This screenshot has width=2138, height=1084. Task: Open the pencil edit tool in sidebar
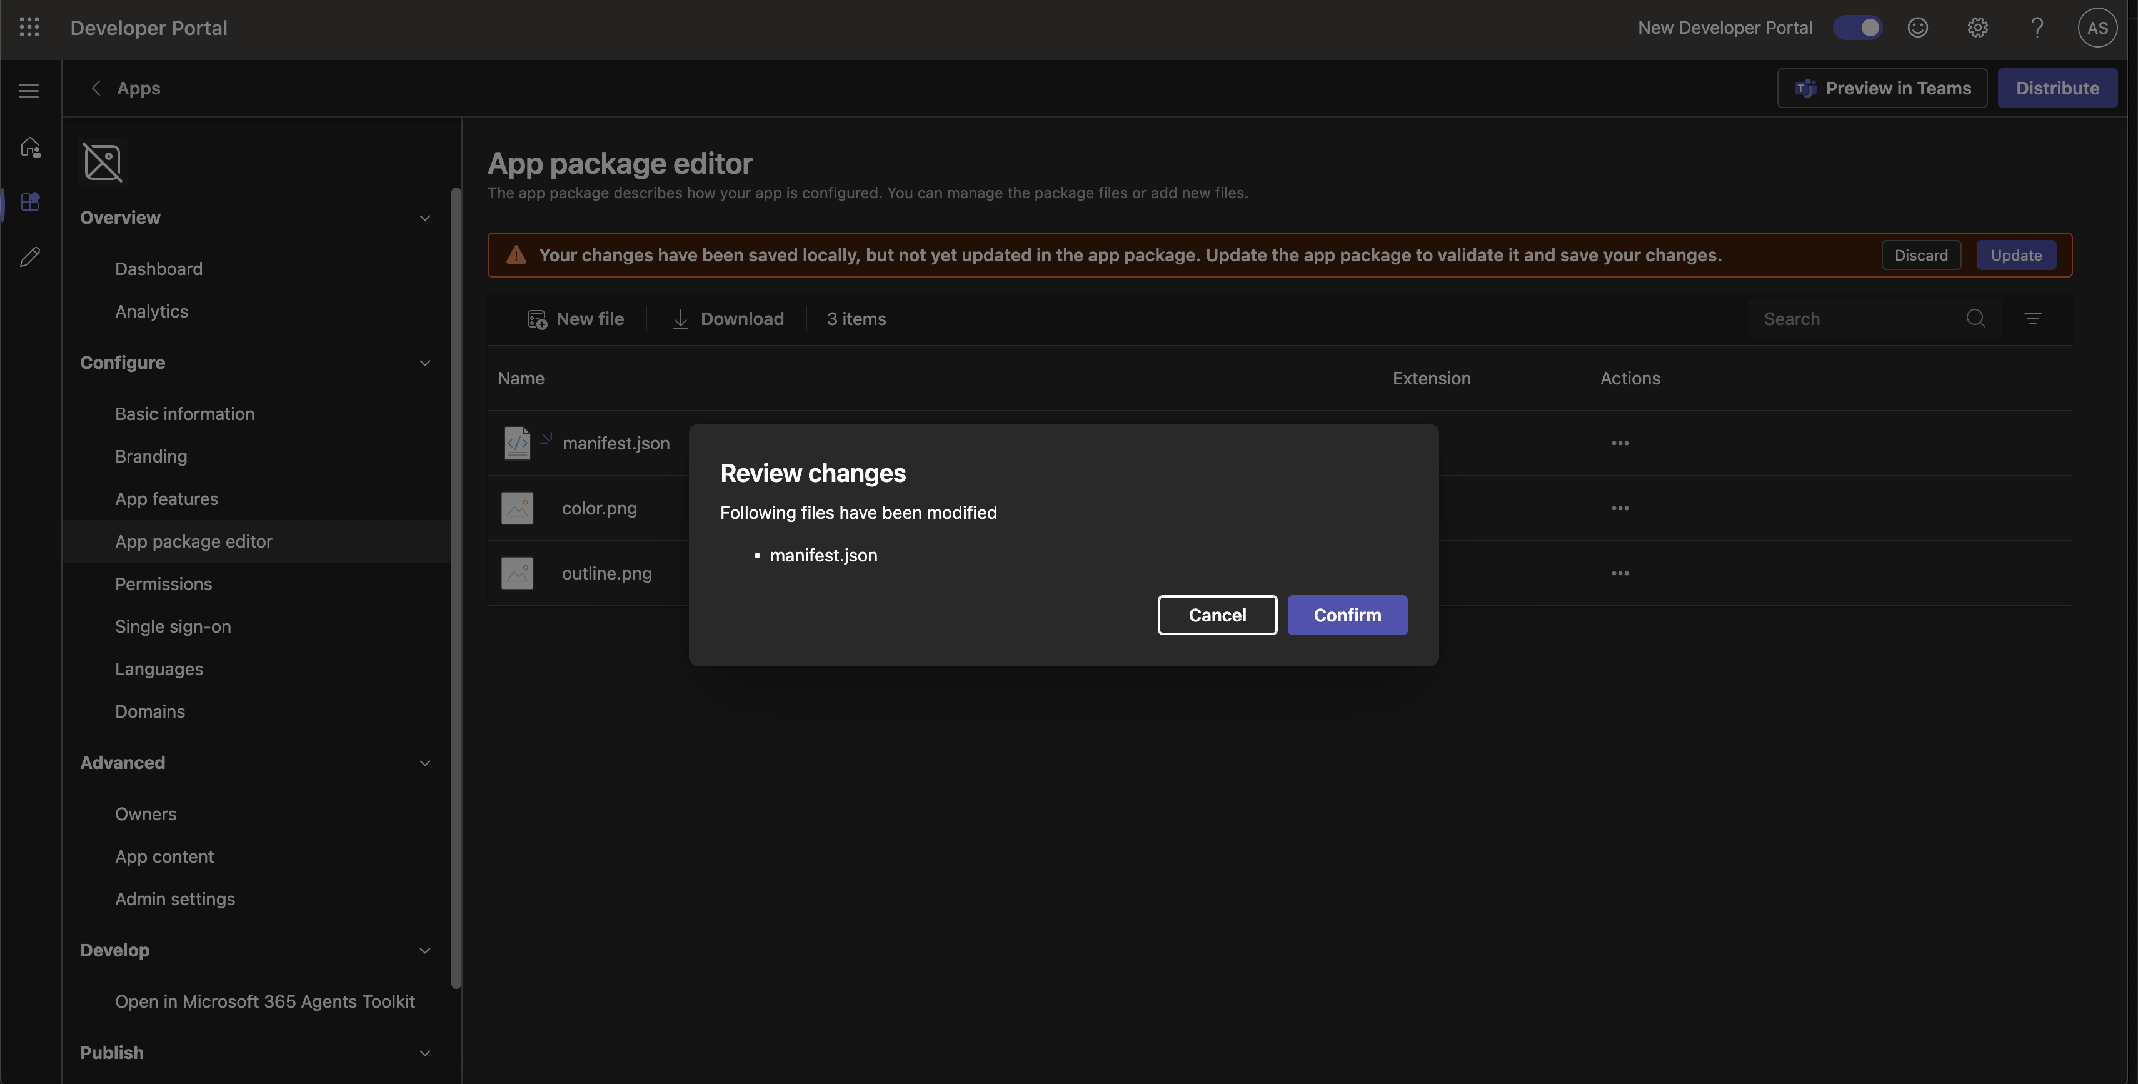click(30, 256)
